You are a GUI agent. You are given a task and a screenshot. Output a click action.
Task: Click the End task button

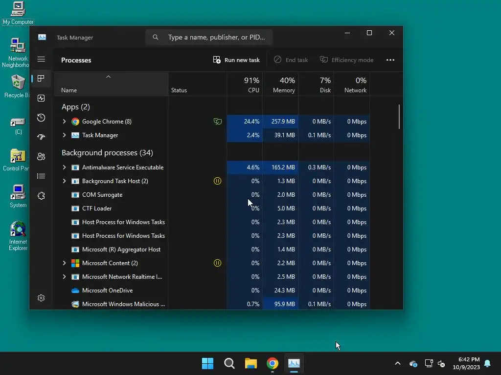point(291,60)
